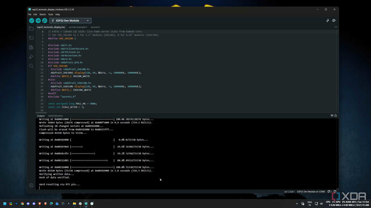Image resolution: width=371 pixels, height=208 pixels.
Task: Open the board selector dropdown ESP32 Dev Module
Action: (70, 21)
